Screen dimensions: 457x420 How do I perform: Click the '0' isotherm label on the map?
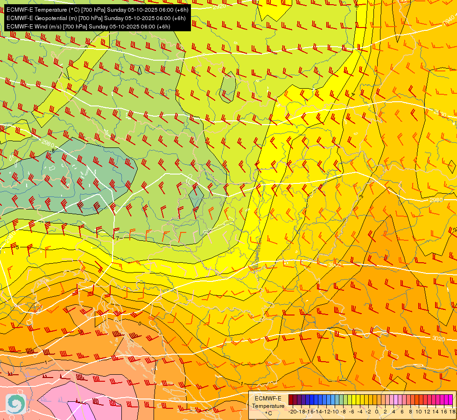coord(140,323)
